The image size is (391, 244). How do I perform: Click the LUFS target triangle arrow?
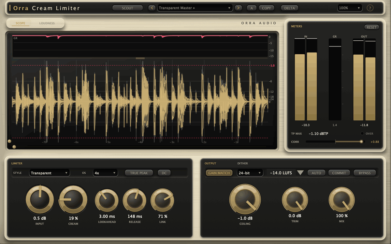pyautogui.click(x=300, y=173)
